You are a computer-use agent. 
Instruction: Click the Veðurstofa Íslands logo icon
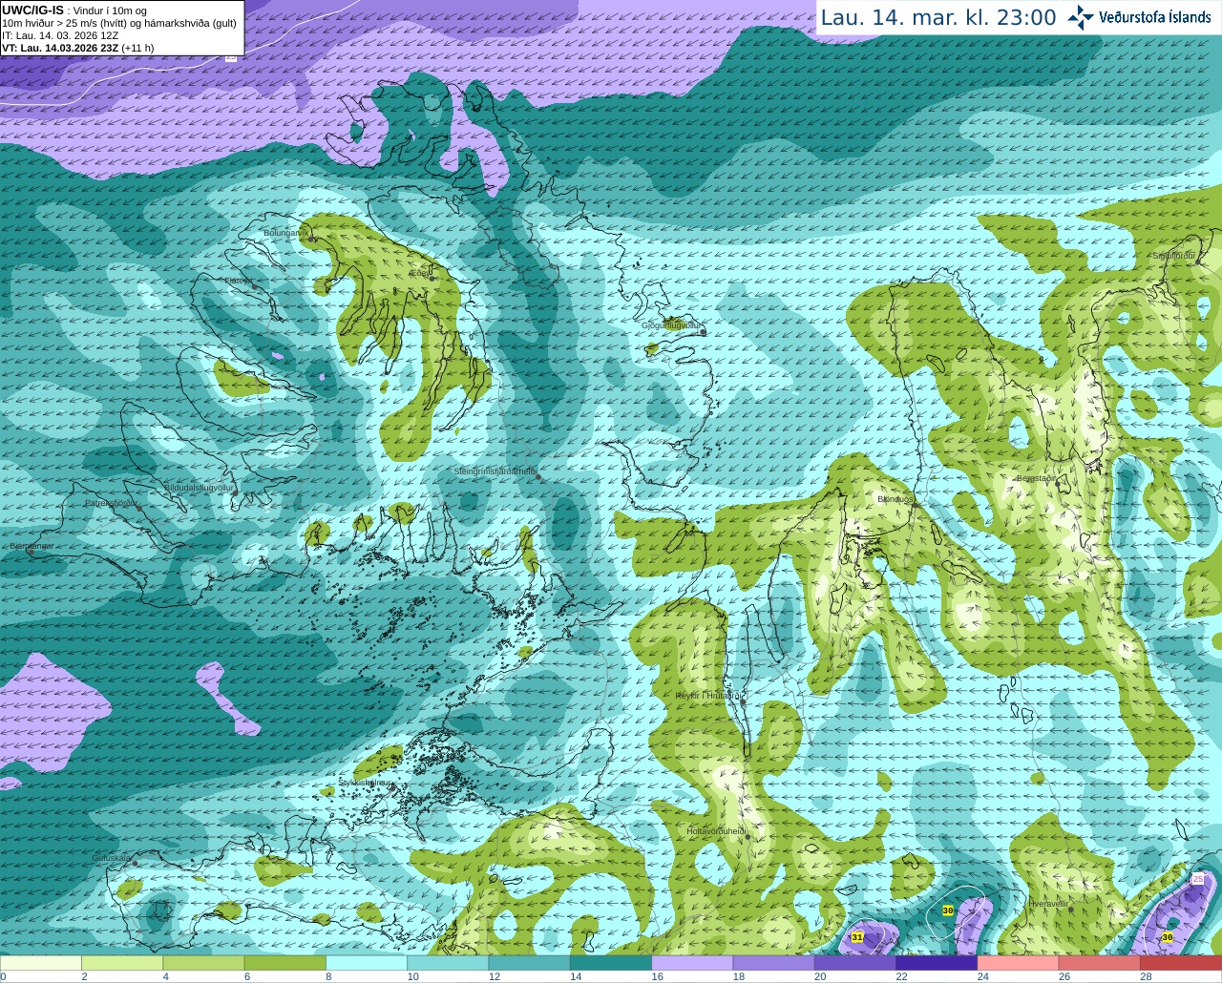[x=1081, y=17]
